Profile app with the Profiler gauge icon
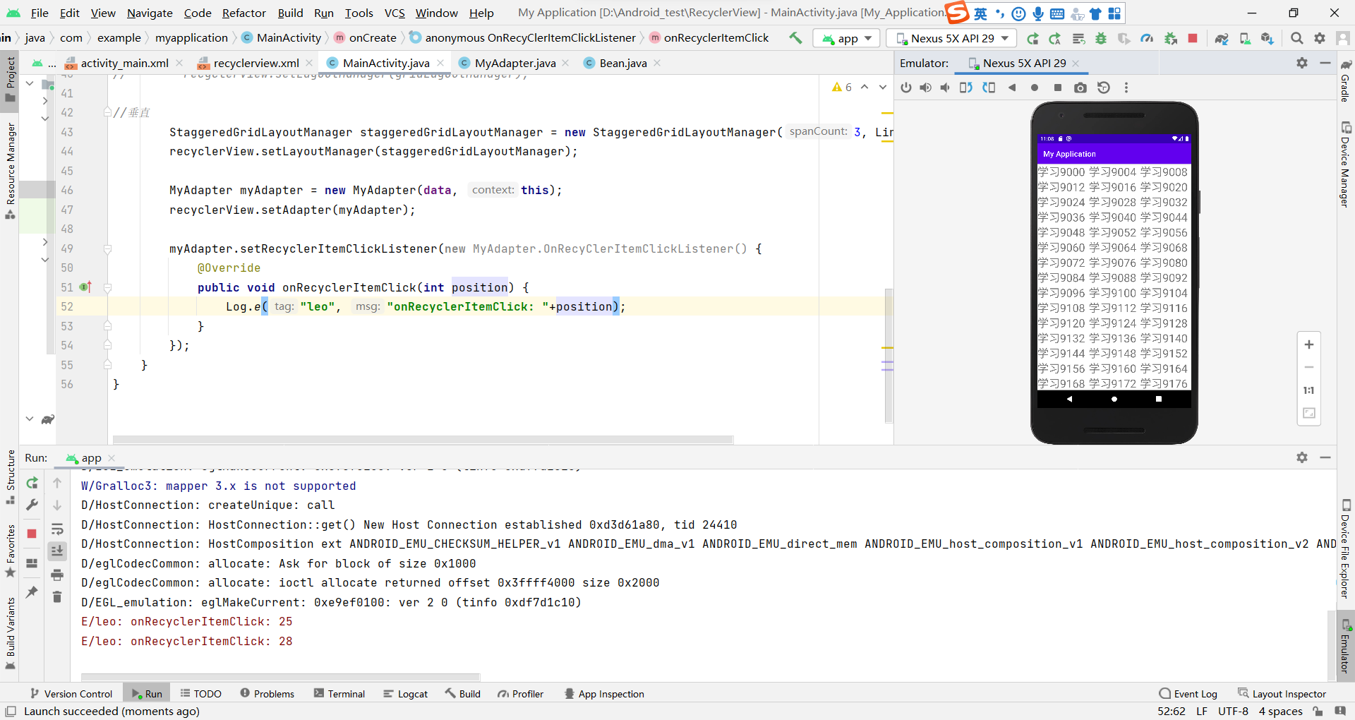1355x720 pixels. coord(1148,38)
